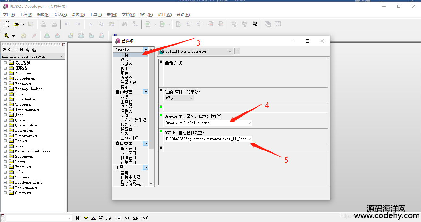Click the minus icon in object browser toolbar
Viewport: 421px width, 222px height.
pos(15,50)
